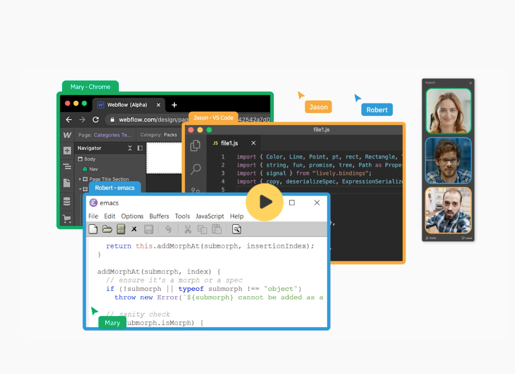Maximize the emacs window
Screen dimensions: 515x374
coord(292,203)
